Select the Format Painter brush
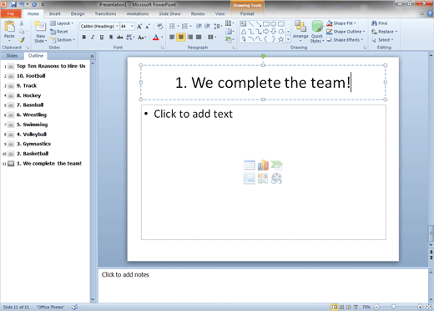Screen dimensions: 434x311 point(22,40)
